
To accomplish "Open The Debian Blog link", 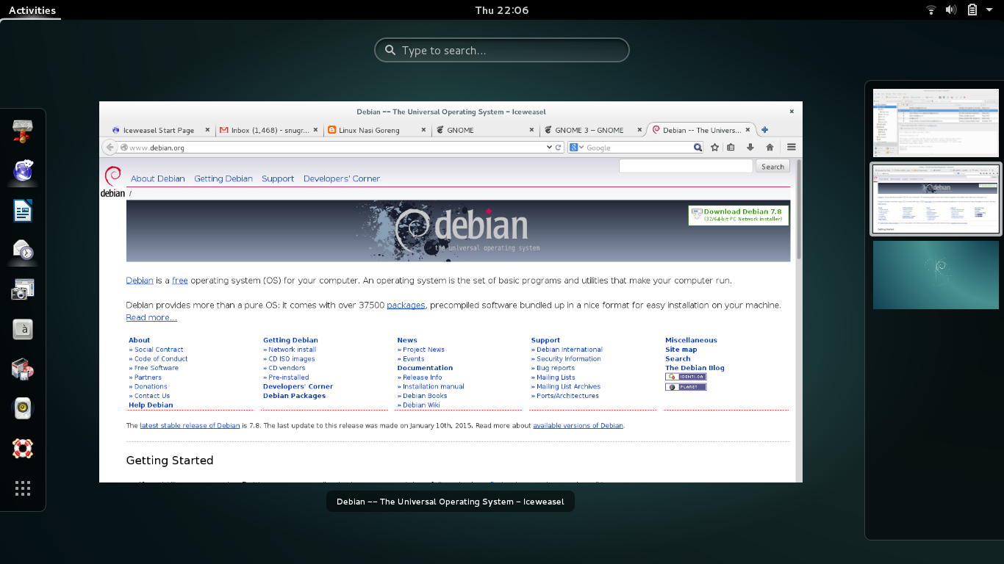I will pos(695,368).
